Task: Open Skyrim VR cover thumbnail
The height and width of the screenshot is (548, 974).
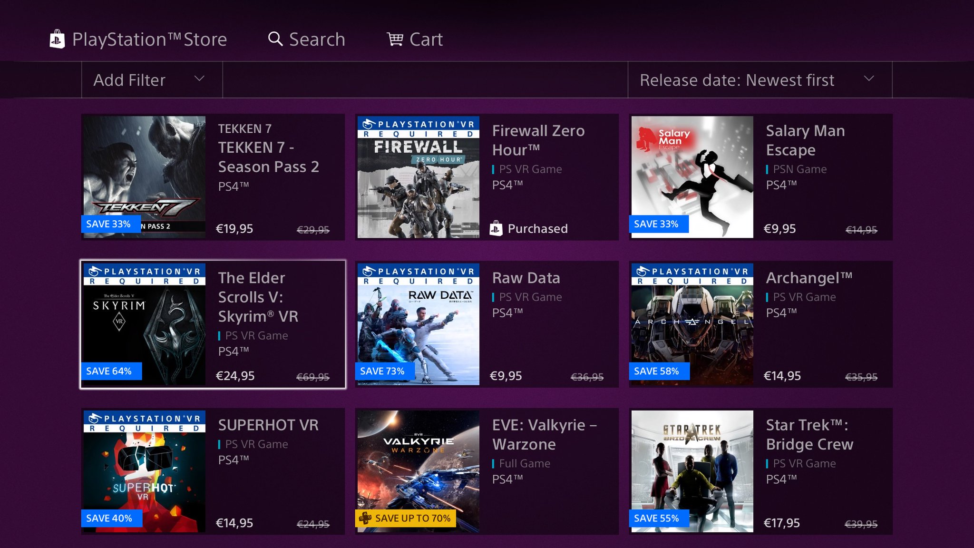Action: [x=145, y=324]
